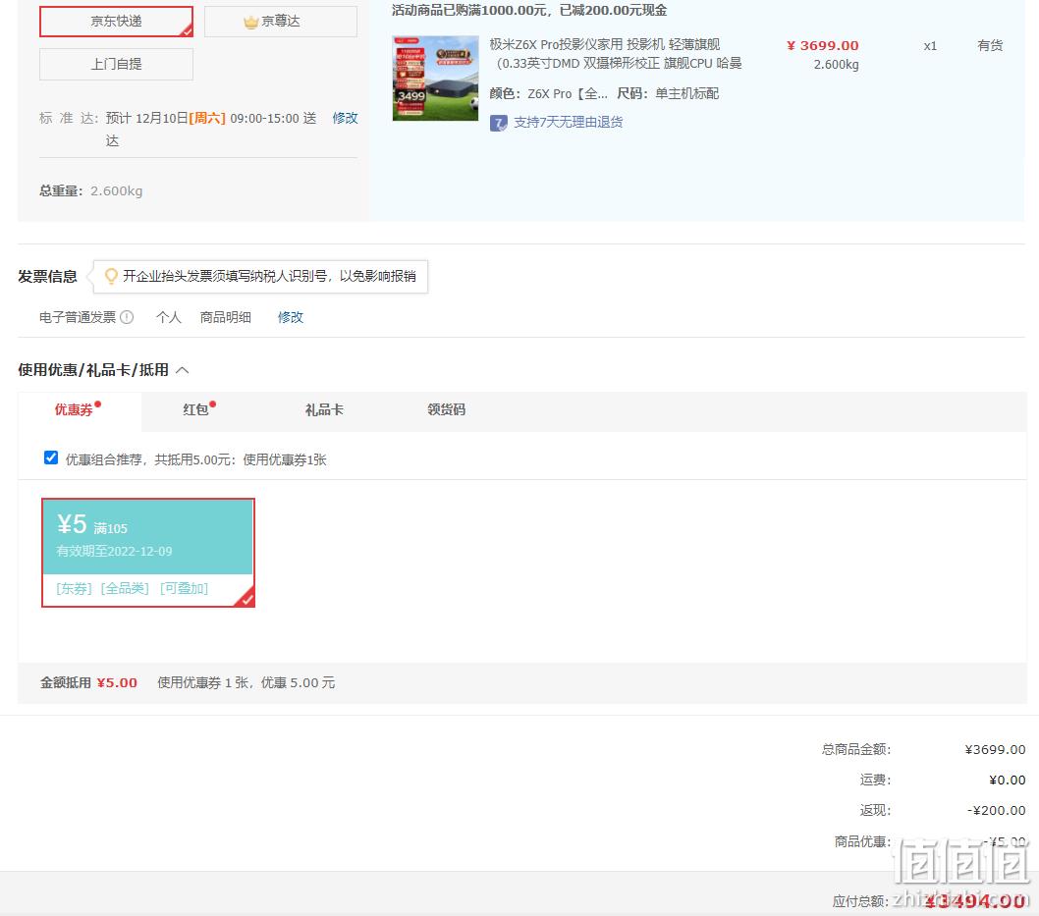Open 支持7天无理由退货 link
1039x916 pixels.
(x=568, y=122)
